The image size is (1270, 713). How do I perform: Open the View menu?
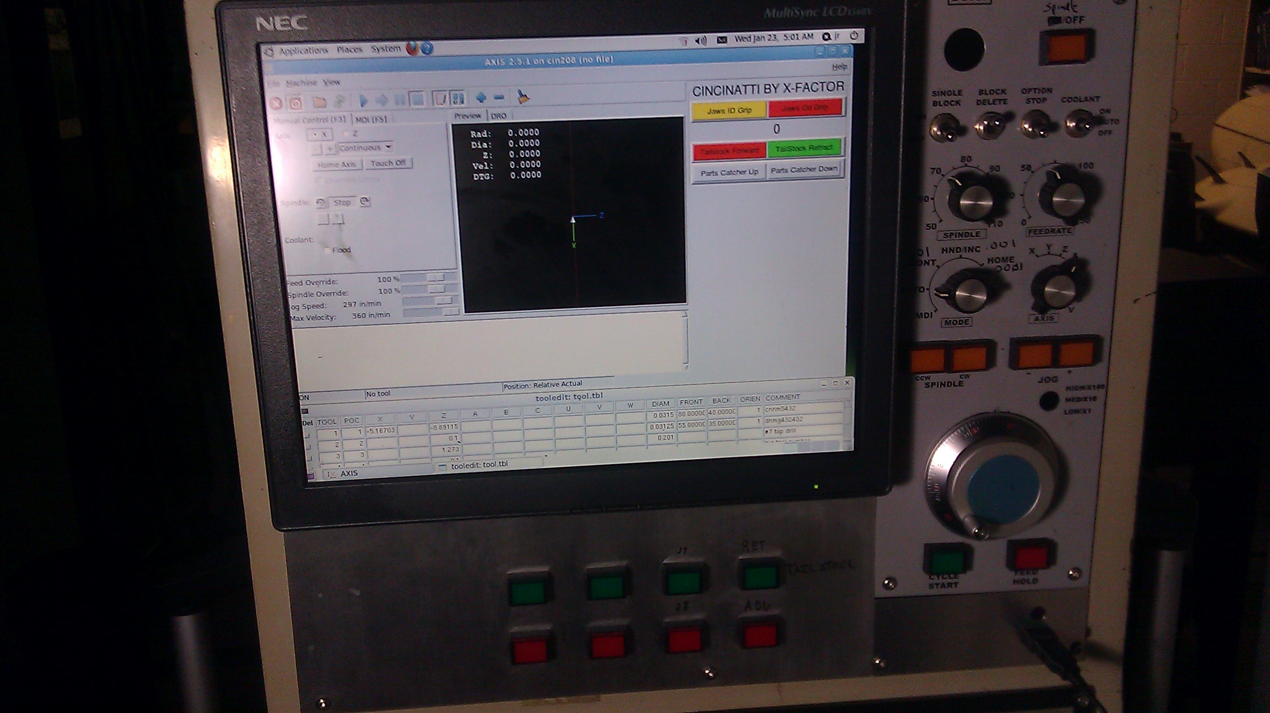332,82
